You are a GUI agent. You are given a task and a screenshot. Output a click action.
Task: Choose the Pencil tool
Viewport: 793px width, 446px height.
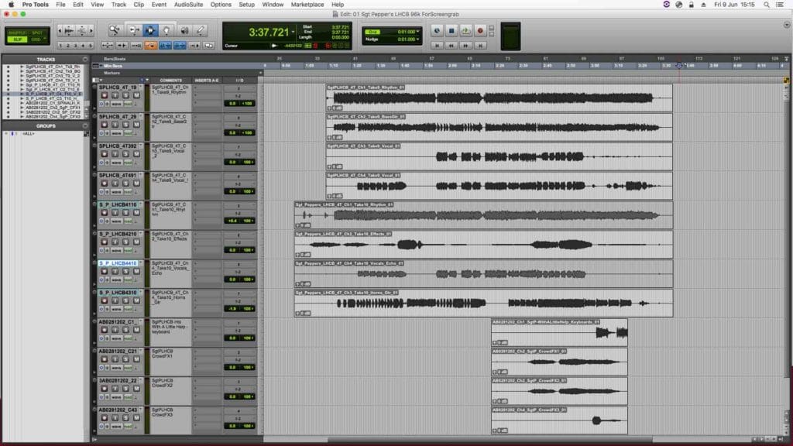coord(201,31)
